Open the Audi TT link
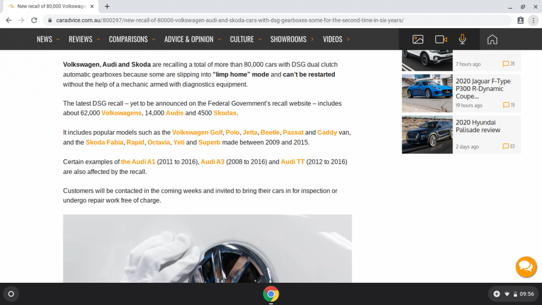This screenshot has width=542, height=305. coord(293,161)
